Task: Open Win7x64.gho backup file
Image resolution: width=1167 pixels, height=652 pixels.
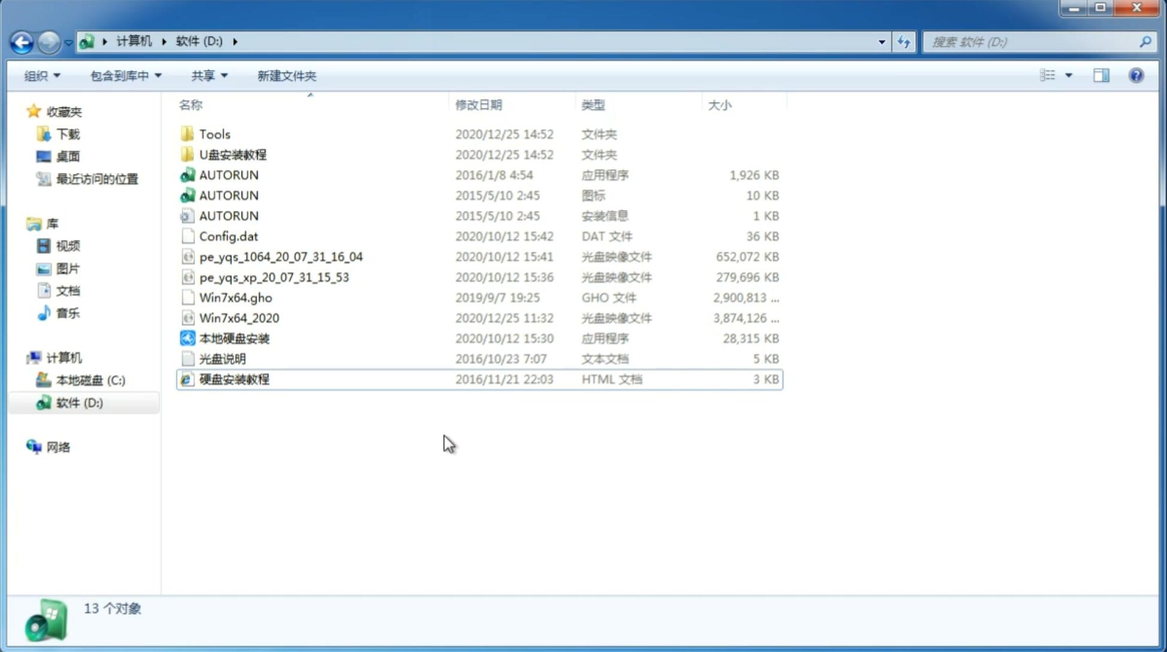Action: (236, 297)
